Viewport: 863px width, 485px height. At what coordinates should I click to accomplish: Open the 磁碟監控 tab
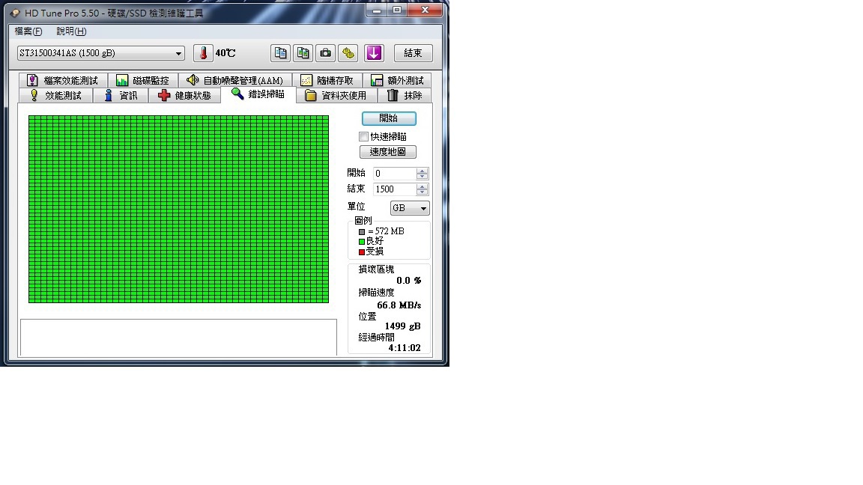[x=143, y=80]
